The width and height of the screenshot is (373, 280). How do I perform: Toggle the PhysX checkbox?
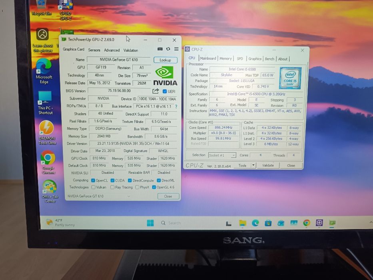coord(137,187)
